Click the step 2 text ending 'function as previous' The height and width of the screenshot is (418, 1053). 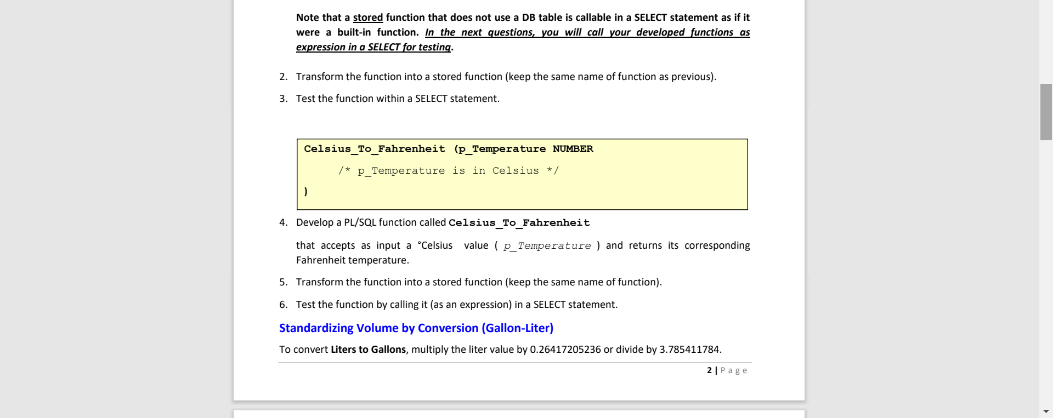click(506, 77)
